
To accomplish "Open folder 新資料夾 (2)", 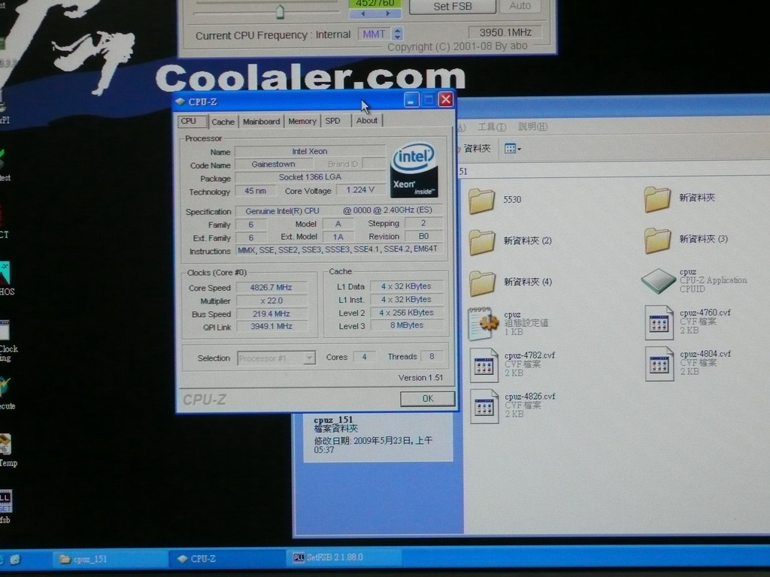I will [510, 241].
